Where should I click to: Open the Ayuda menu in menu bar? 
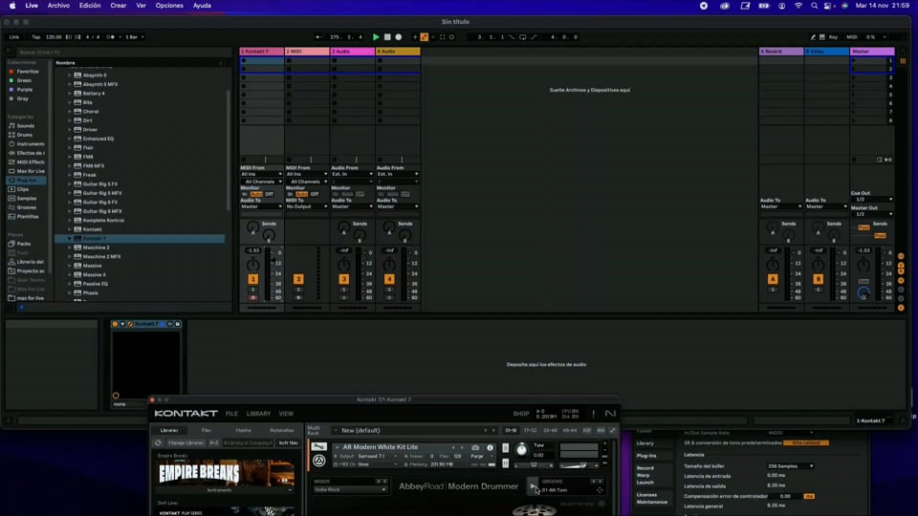(x=202, y=6)
